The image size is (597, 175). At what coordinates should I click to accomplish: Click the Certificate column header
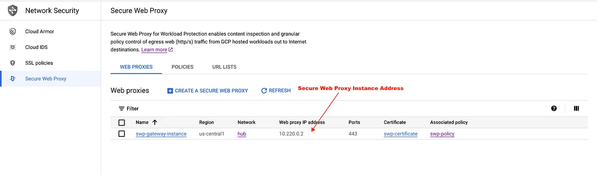click(395, 122)
